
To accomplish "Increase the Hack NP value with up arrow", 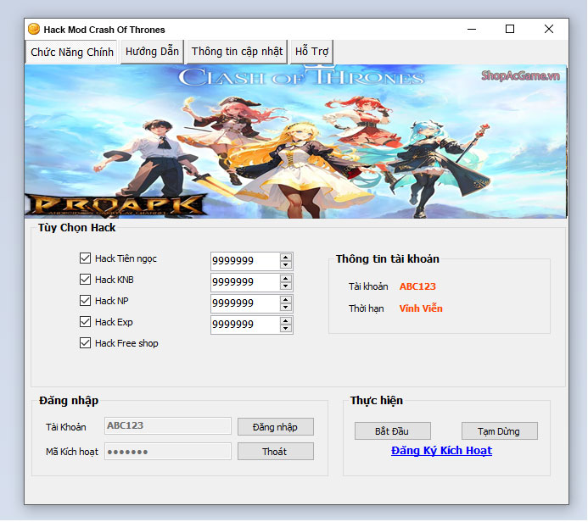I will tap(286, 300).
